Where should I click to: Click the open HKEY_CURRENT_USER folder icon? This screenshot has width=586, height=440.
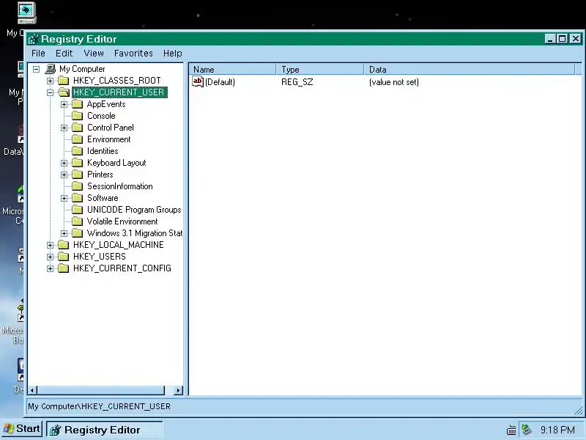tap(64, 92)
